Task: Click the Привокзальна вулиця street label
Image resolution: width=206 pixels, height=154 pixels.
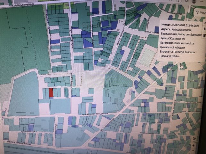Action: 19,143
